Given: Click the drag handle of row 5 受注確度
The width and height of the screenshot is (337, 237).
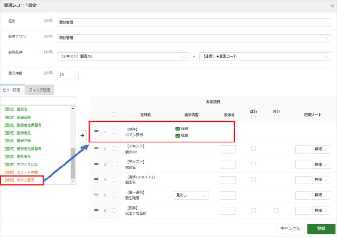Looking at the screenshot, I should (96, 195).
